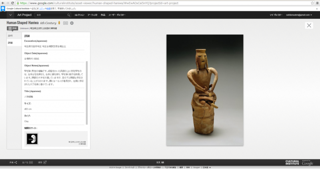This screenshot has height=169, width=320.
Task: Click the details panel scrollbar
Action: (x=87, y=93)
